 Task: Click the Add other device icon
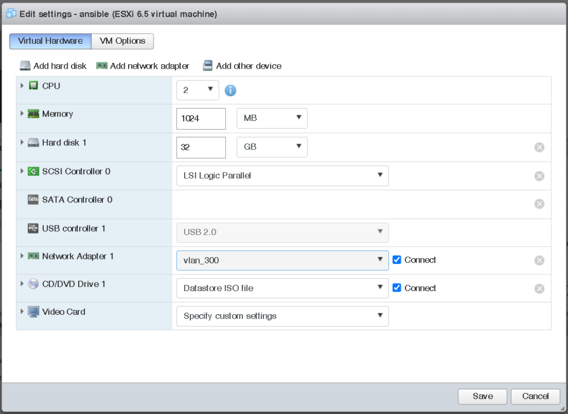[x=207, y=65]
